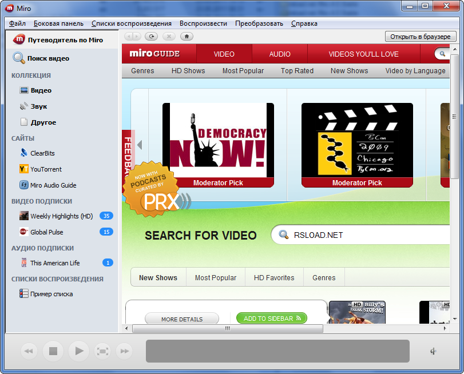Open the Боковая панель menu

(x=58, y=23)
